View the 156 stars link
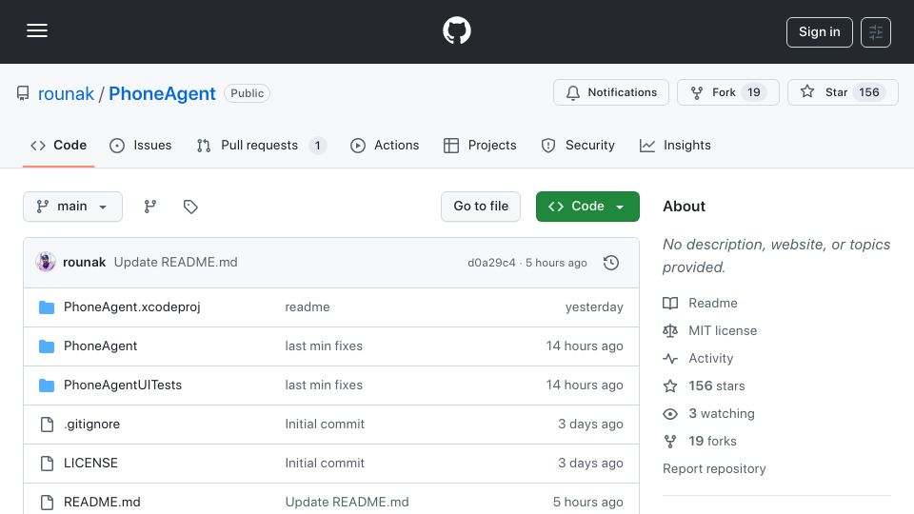Viewport: 914px width, 514px height. point(716,385)
